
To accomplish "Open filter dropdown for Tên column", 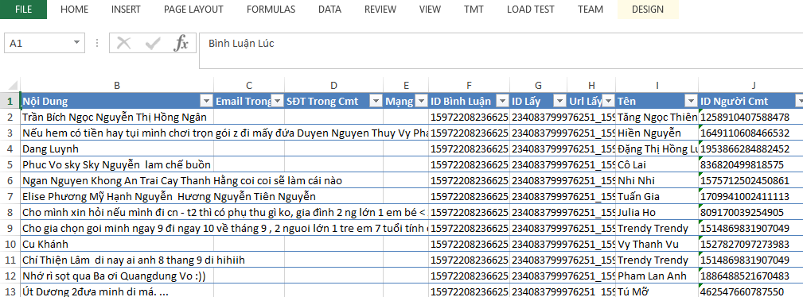I will [692, 101].
